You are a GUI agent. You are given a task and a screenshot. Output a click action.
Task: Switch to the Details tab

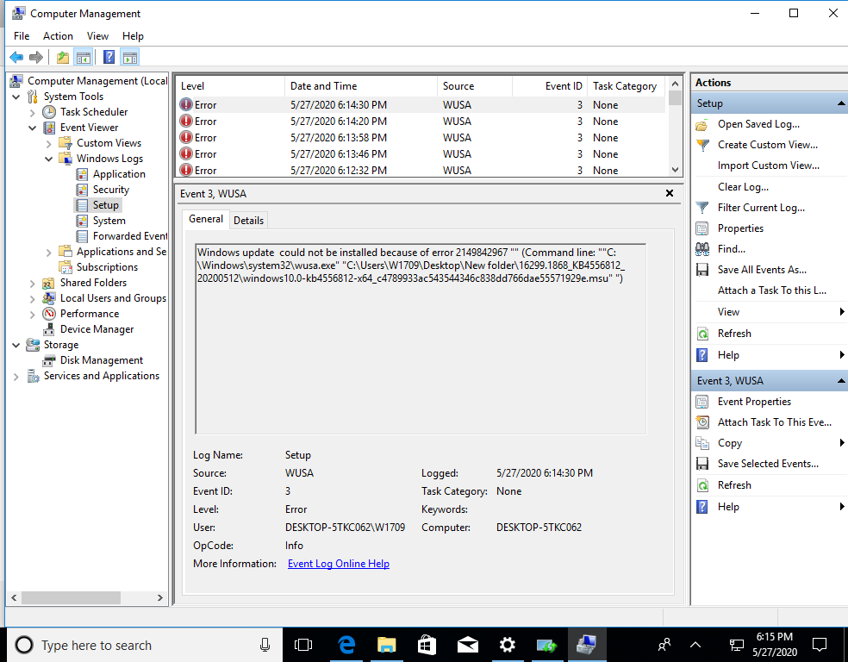click(248, 220)
